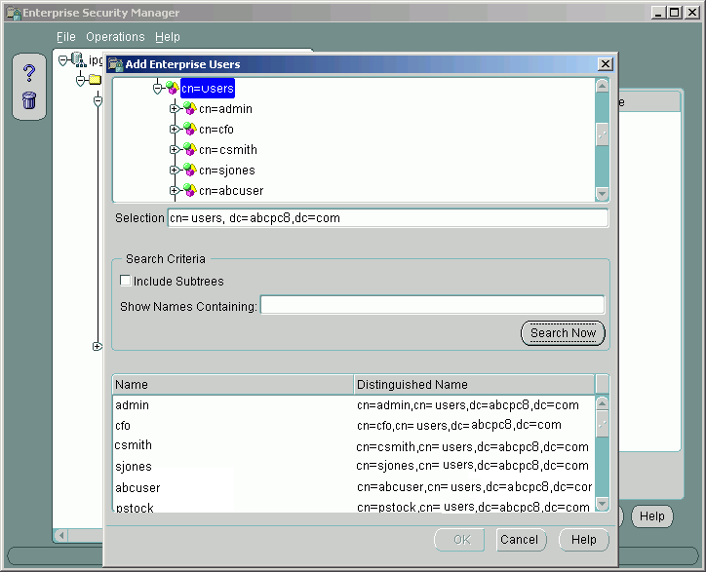
Task: Select cn=sjones tree label
Action: (x=227, y=171)
